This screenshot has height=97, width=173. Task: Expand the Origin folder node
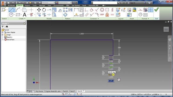2,35
